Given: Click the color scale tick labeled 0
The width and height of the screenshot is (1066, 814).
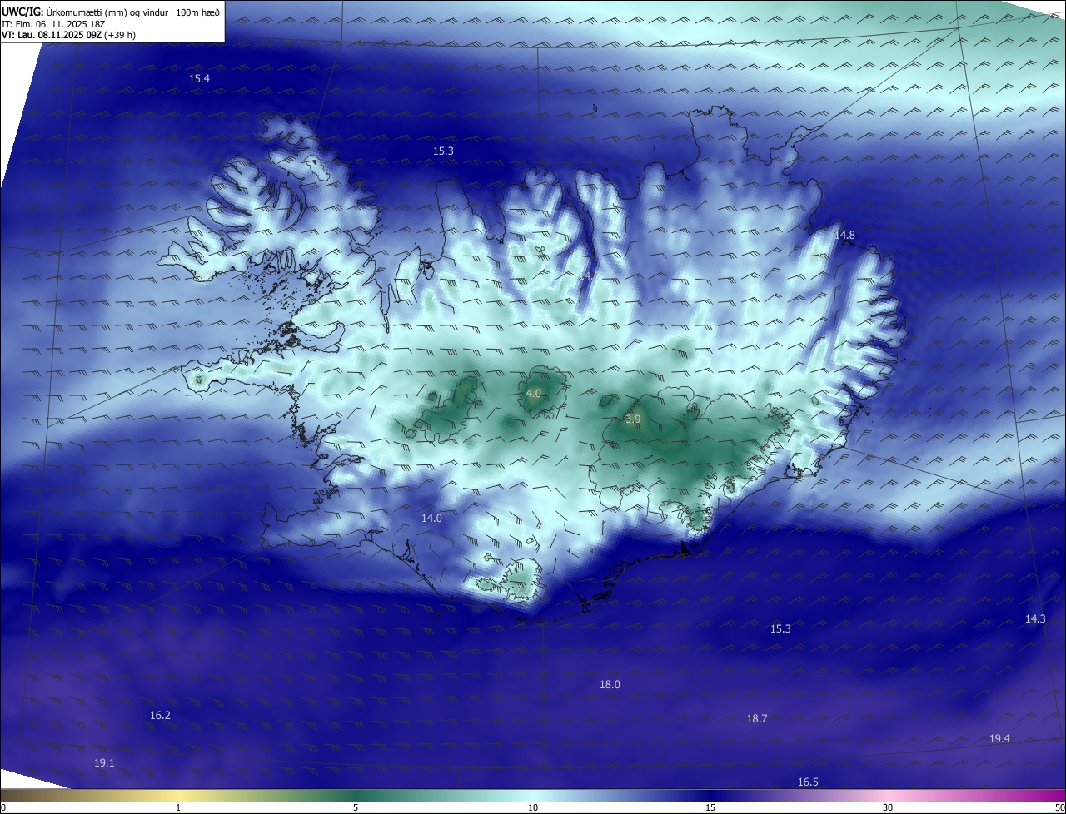Looking at the screenshot, I should click(x=2, y=807).
